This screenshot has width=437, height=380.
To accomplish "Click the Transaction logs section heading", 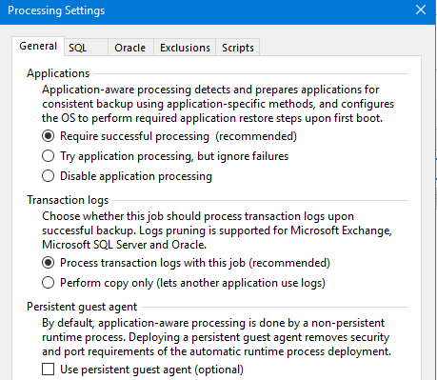I will click(68, 200).
